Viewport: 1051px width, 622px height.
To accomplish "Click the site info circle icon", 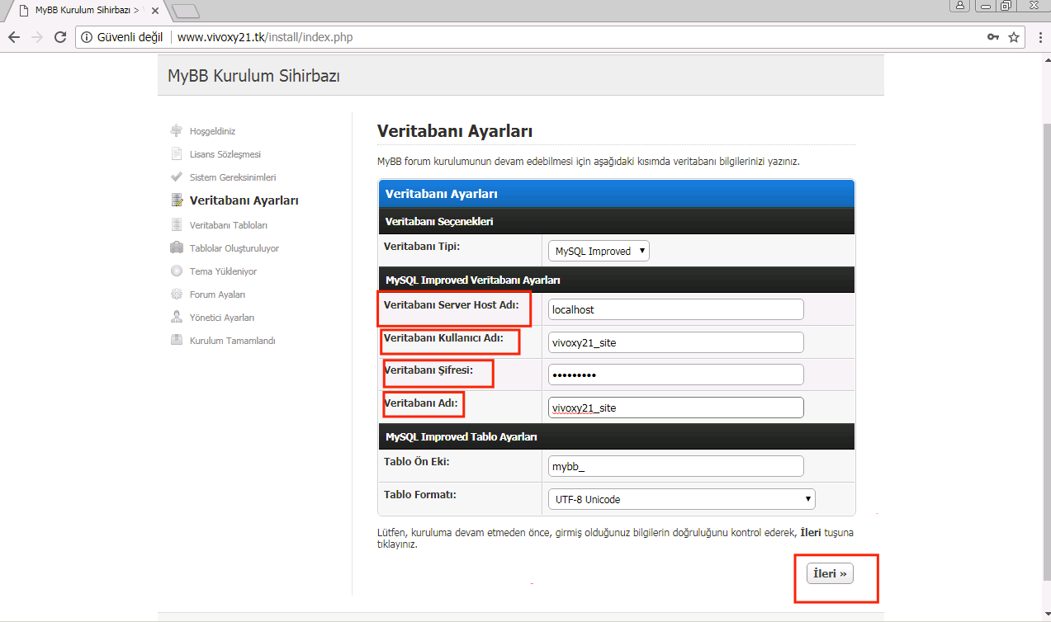I will [87, 37].
